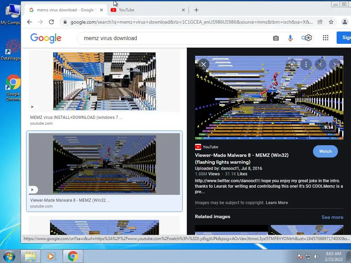Click the browser forward arrow
Screen dimensions: 351x263
pyautogui.click(x=40, y=22)
